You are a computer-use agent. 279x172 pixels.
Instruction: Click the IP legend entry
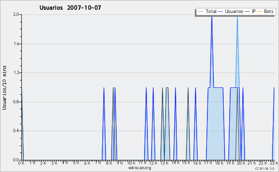[x=250, y=11]
